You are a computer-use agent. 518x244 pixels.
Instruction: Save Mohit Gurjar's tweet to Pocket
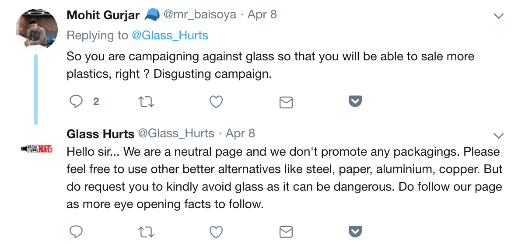(355, 101)
